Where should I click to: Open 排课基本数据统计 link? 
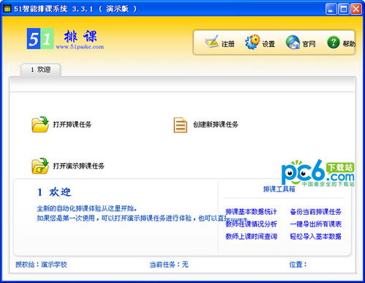pyautogui.click(x=251, y=212)
